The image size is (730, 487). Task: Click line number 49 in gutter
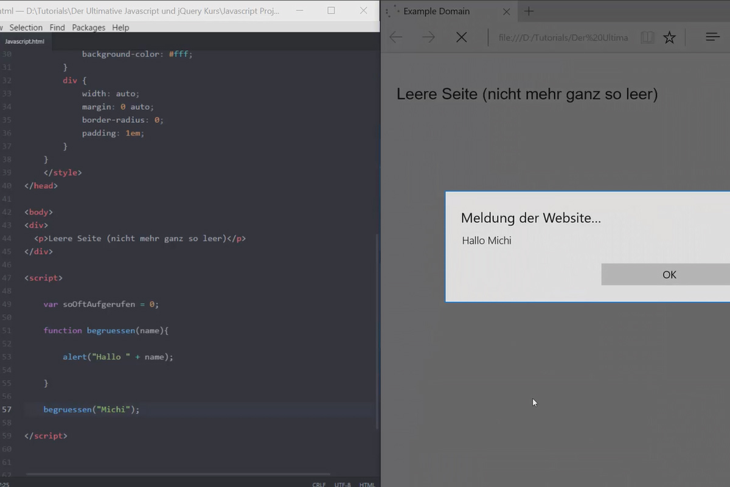(6, 304)
